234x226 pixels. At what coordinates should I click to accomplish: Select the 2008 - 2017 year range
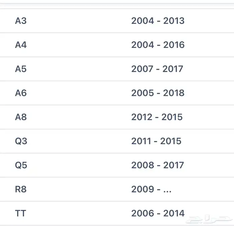click(157, 165)
